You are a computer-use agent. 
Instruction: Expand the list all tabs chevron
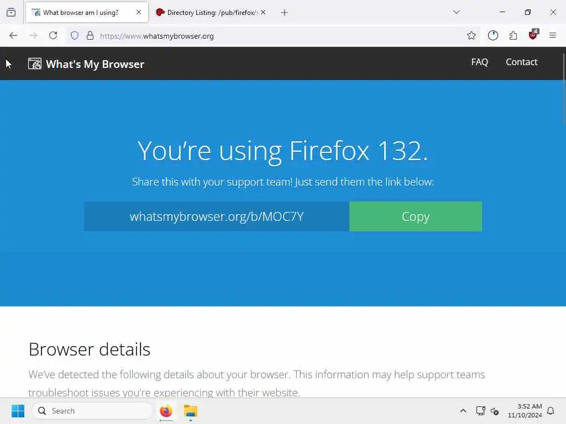tap(456, 12)
